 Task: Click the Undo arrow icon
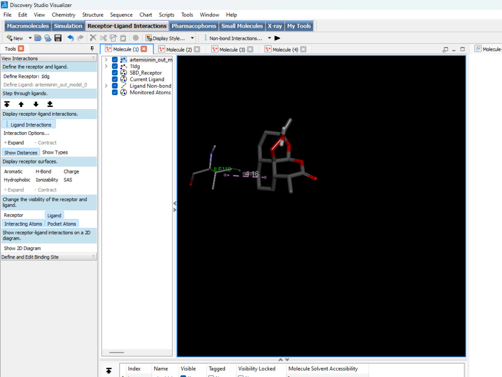(70, 38)
